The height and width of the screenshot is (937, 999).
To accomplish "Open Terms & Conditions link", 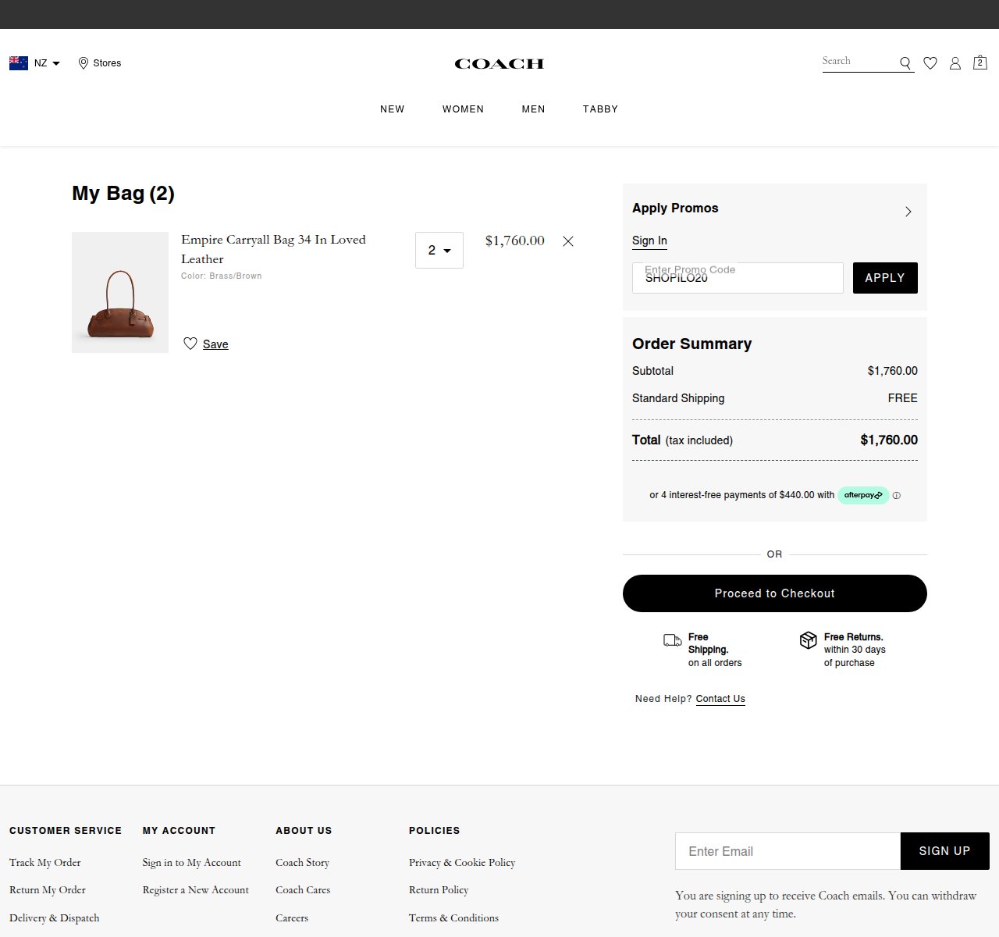I will click(x=453, y=918).
